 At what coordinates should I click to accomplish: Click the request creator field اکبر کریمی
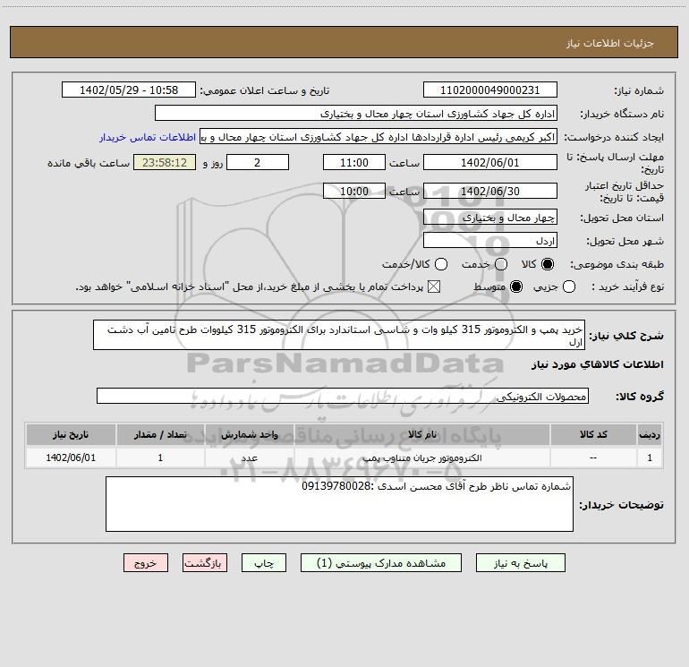[x=379, y=136]
